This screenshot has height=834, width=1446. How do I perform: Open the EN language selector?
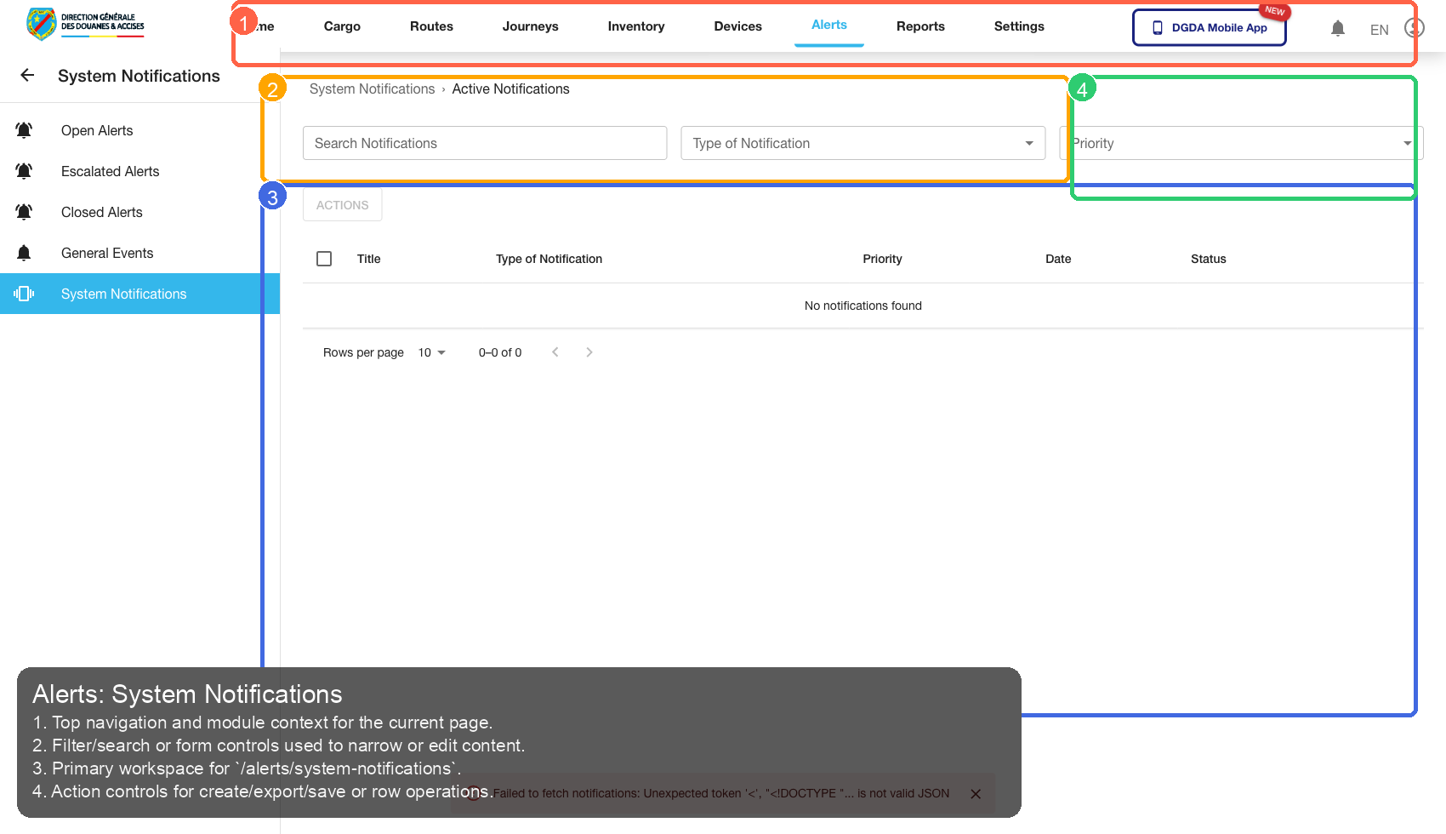pos(1379,29)
